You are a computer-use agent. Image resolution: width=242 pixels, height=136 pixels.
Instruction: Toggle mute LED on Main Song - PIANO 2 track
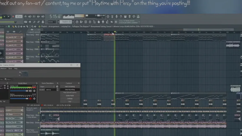pos(38,54)
